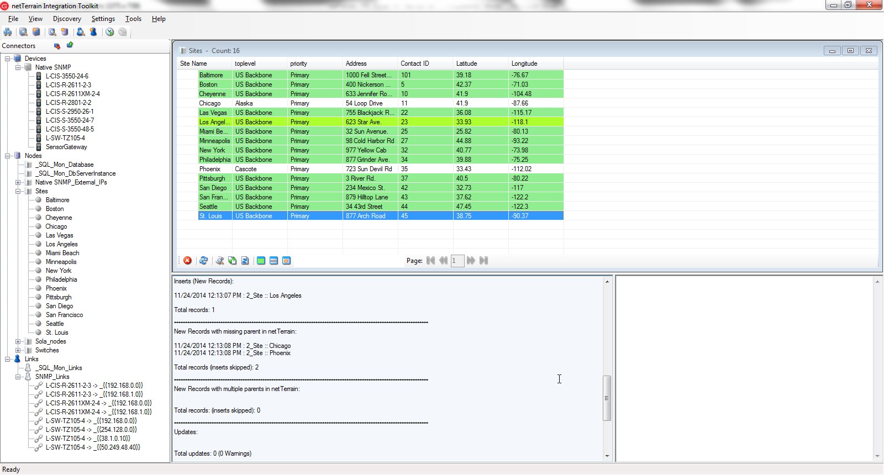Click the network devices icon in main toolbar
Screen dimensions: 884x475
tap(8, 32)
